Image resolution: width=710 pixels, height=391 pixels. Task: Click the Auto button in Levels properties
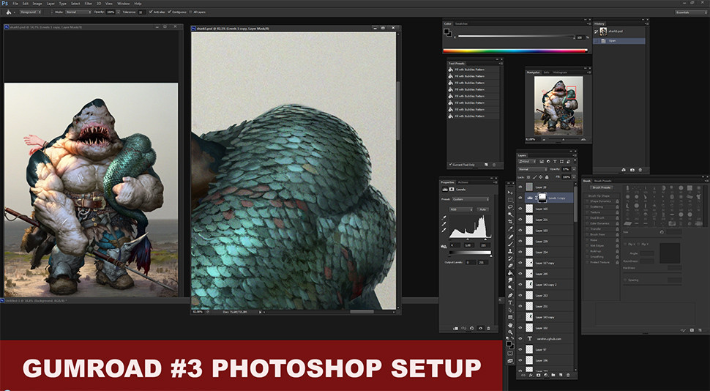(482, 209)
